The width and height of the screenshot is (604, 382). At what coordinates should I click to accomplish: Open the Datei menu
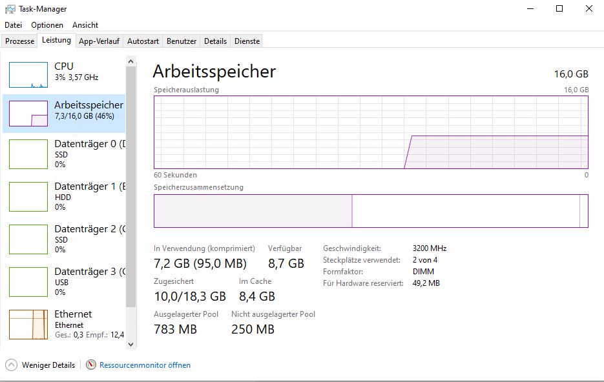13,25
